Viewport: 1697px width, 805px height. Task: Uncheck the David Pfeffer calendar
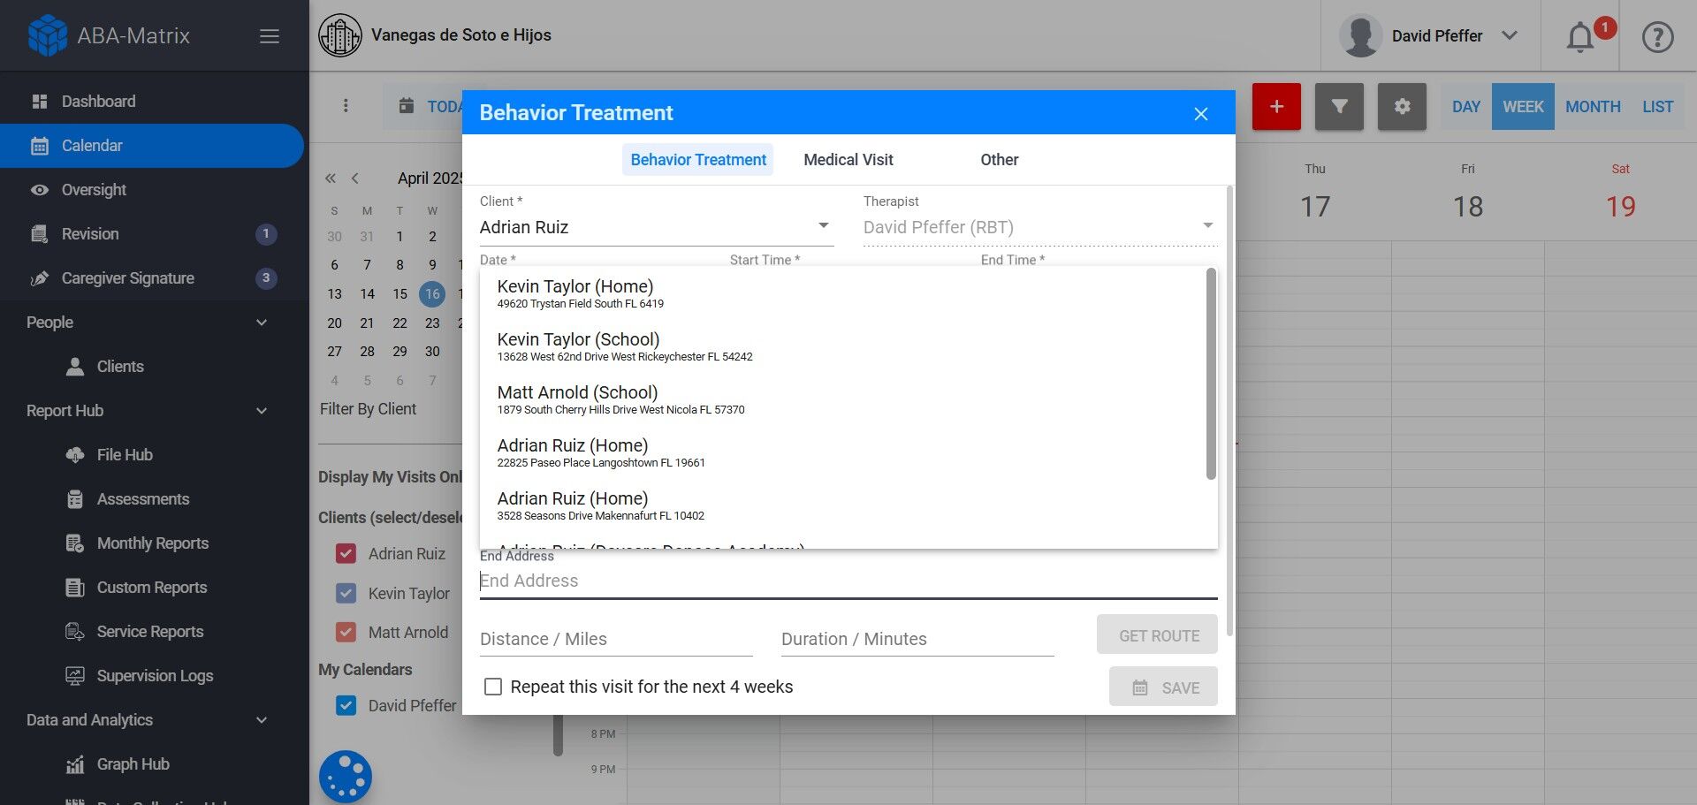click(346, 705)
